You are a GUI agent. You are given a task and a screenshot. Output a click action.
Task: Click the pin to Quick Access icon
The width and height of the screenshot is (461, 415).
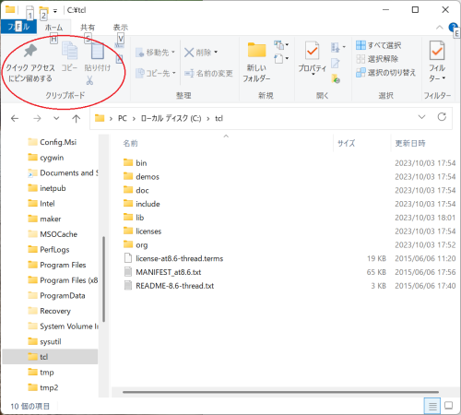click(30, 51)
